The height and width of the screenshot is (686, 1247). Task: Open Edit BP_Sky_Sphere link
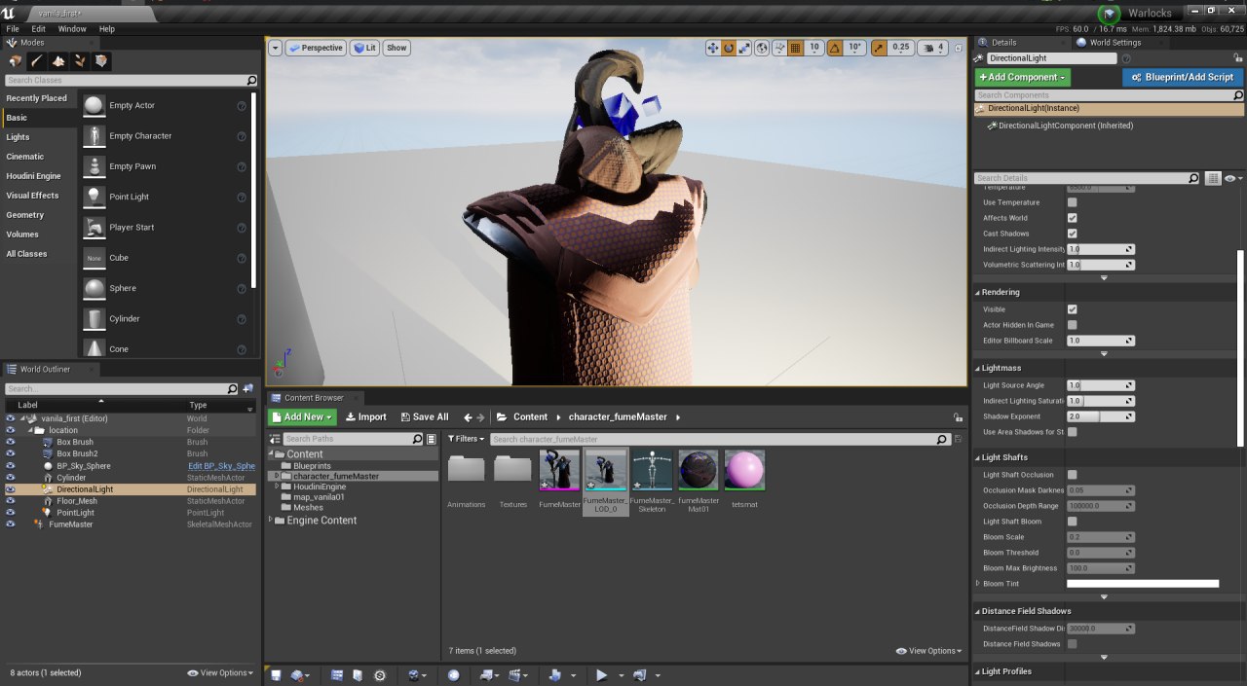point(221,466)
